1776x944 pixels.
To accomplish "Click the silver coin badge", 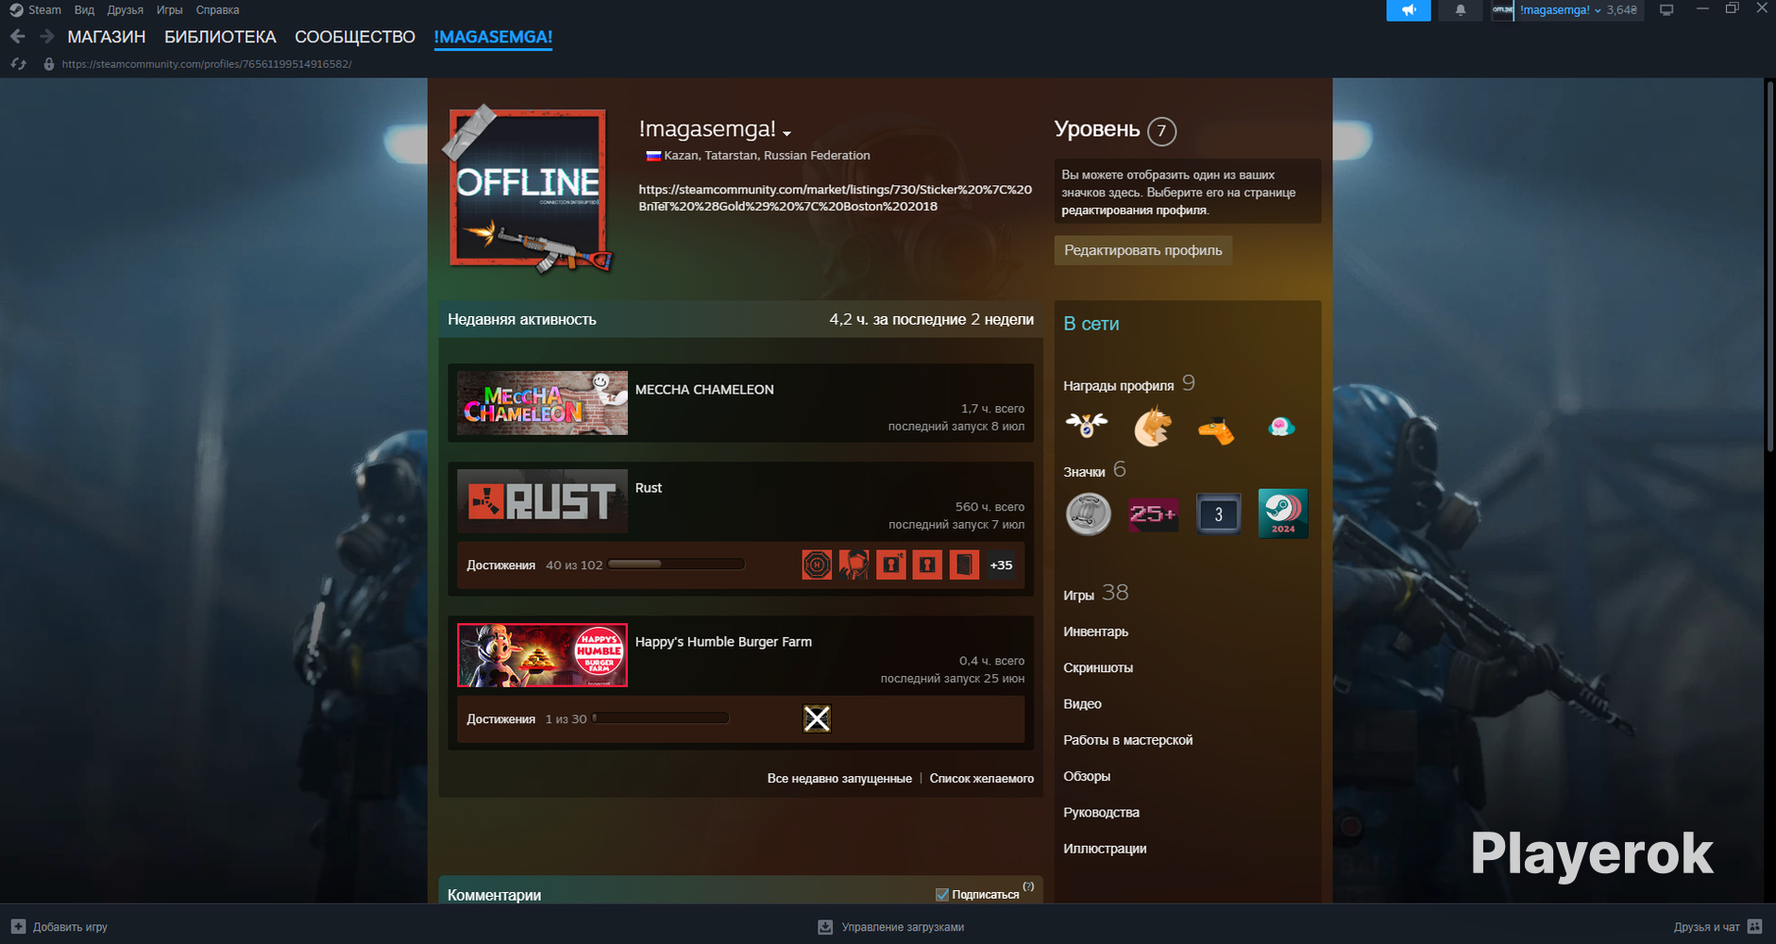I will 1088,514.
